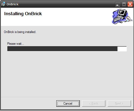Minimize the OnBrick installer window
Image resolution: width=134 pixels, height=111 pixels.
pyautogui.click(x=118, y=4)
